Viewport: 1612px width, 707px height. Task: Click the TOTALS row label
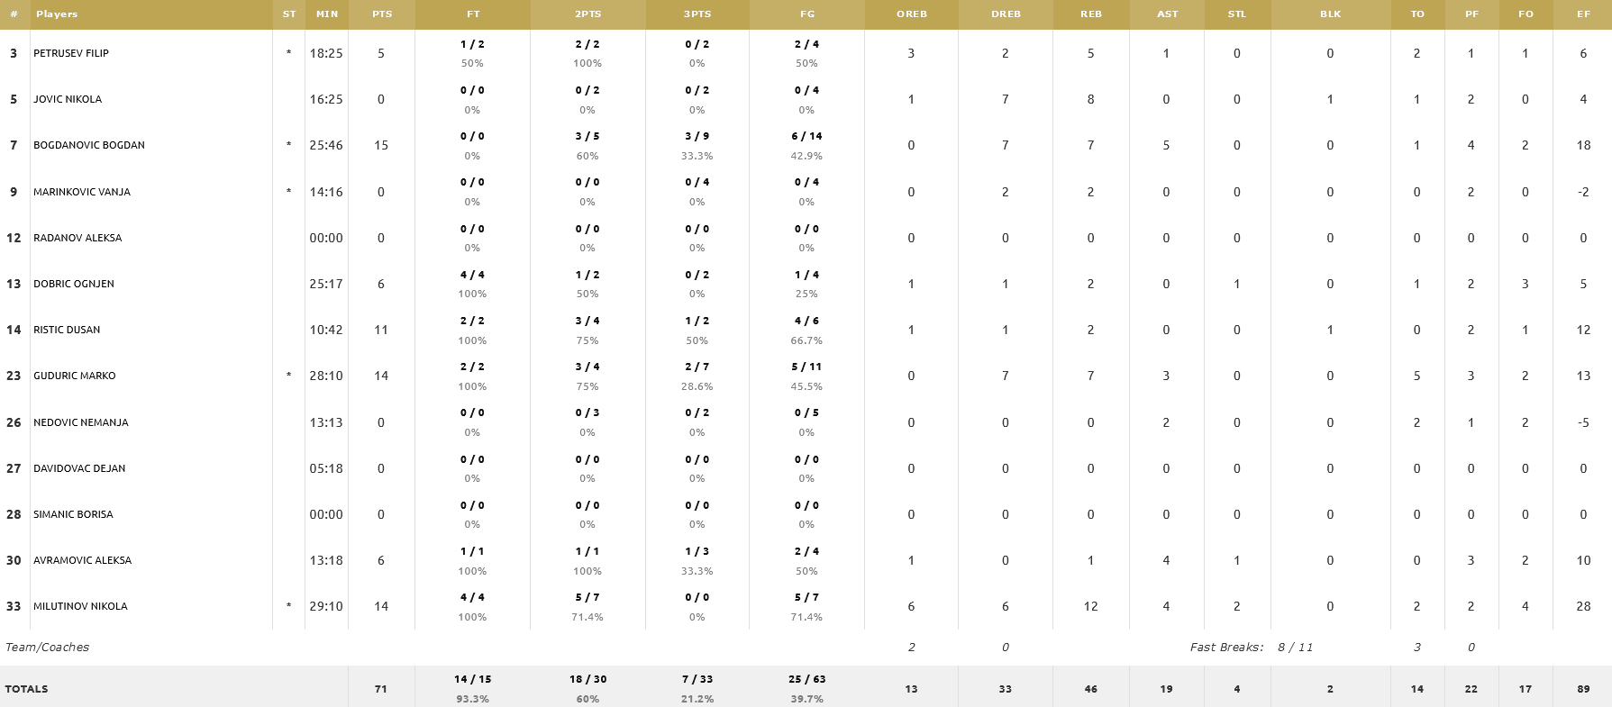[x=27, y=689]
